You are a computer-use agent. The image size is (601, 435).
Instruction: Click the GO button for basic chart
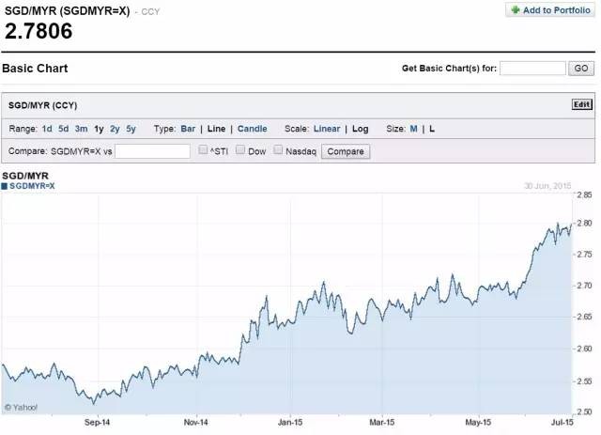click(x=582, y=69)
